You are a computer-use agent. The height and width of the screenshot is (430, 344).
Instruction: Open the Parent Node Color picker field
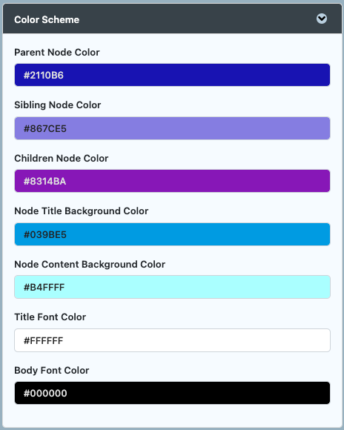pyautogui.click(x=172, y=75)
